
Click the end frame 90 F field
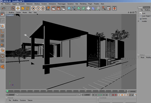coord(86,95)
